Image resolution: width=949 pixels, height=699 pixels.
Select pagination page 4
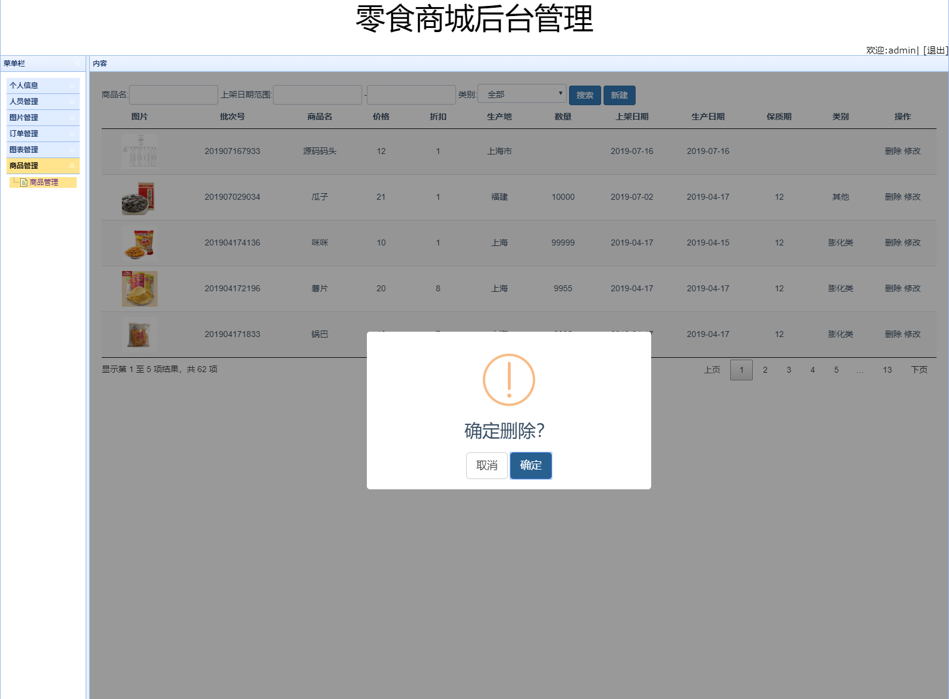pyautogui.click(x=813, y=370)
